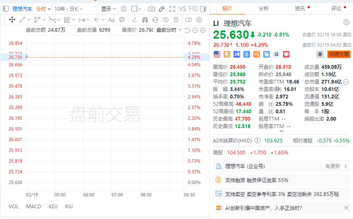Toggle magnet snap mode
This screenshot has width=353, height=219.
point(145,20)
